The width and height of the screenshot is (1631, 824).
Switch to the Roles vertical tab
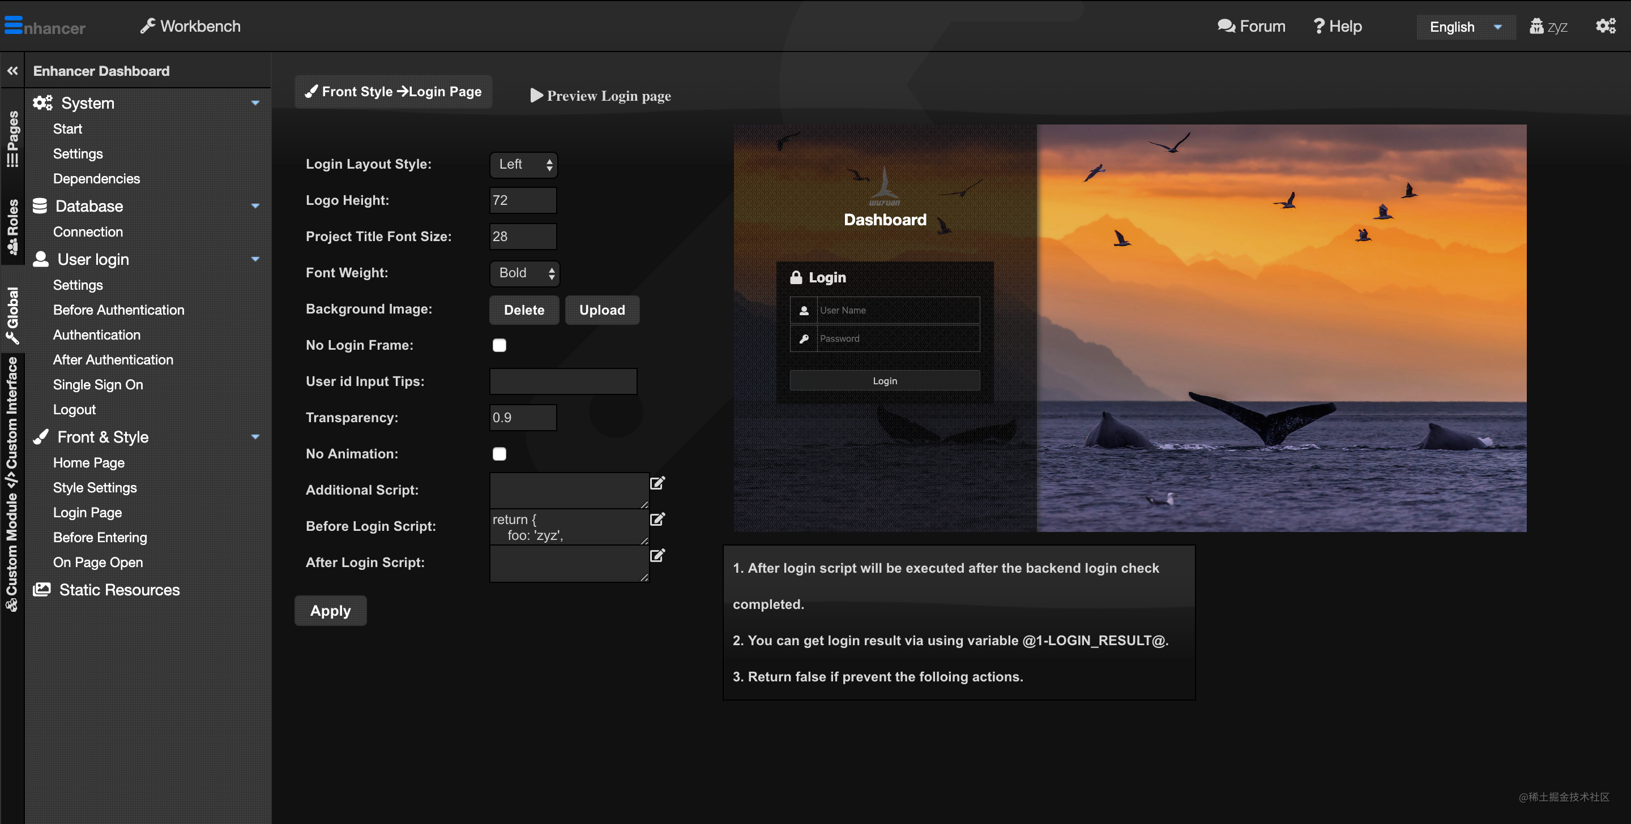(x=12, y=226)
